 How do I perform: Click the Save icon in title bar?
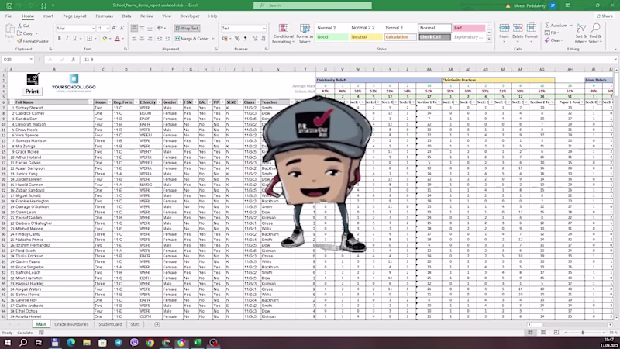pyautogui.click(x=9, y=5)
